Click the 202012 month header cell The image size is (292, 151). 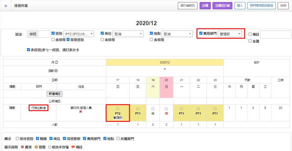(165, 62)
